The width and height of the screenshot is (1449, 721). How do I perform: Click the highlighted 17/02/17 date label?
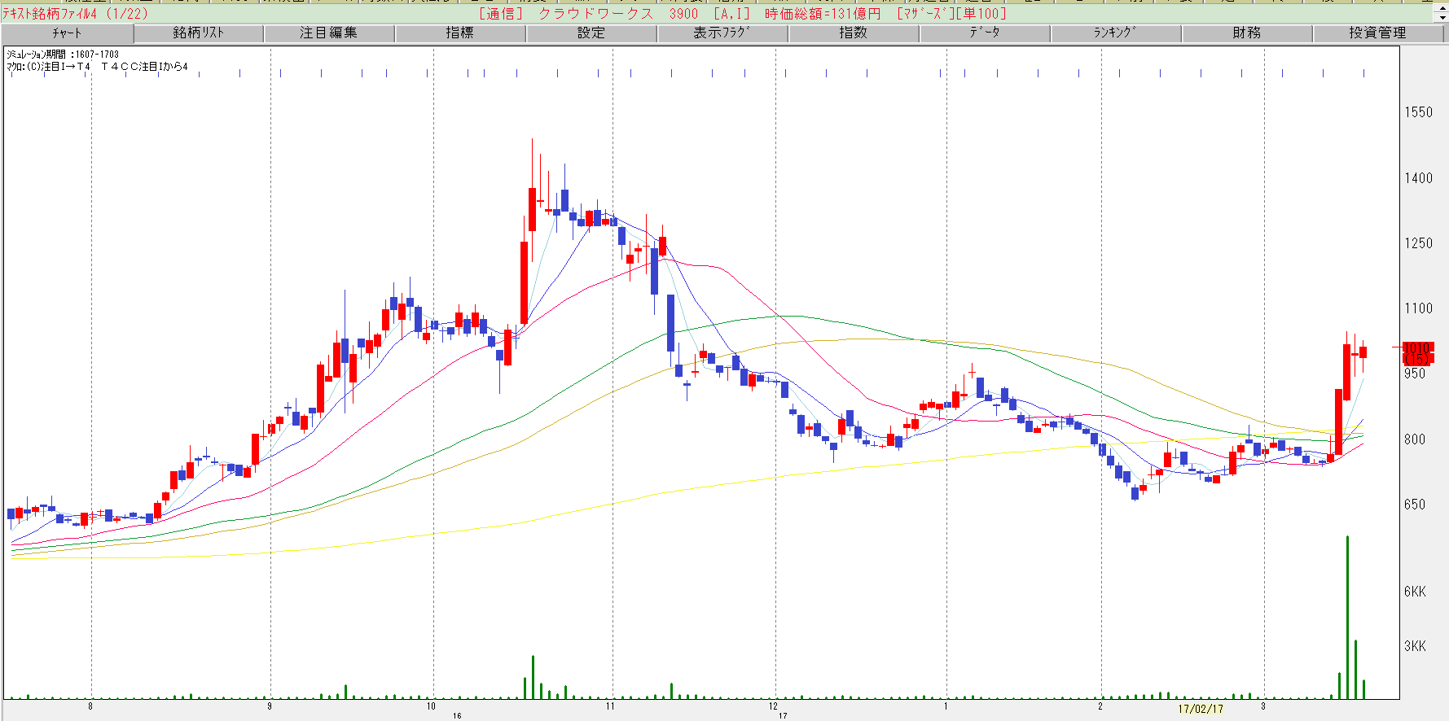1201,709
